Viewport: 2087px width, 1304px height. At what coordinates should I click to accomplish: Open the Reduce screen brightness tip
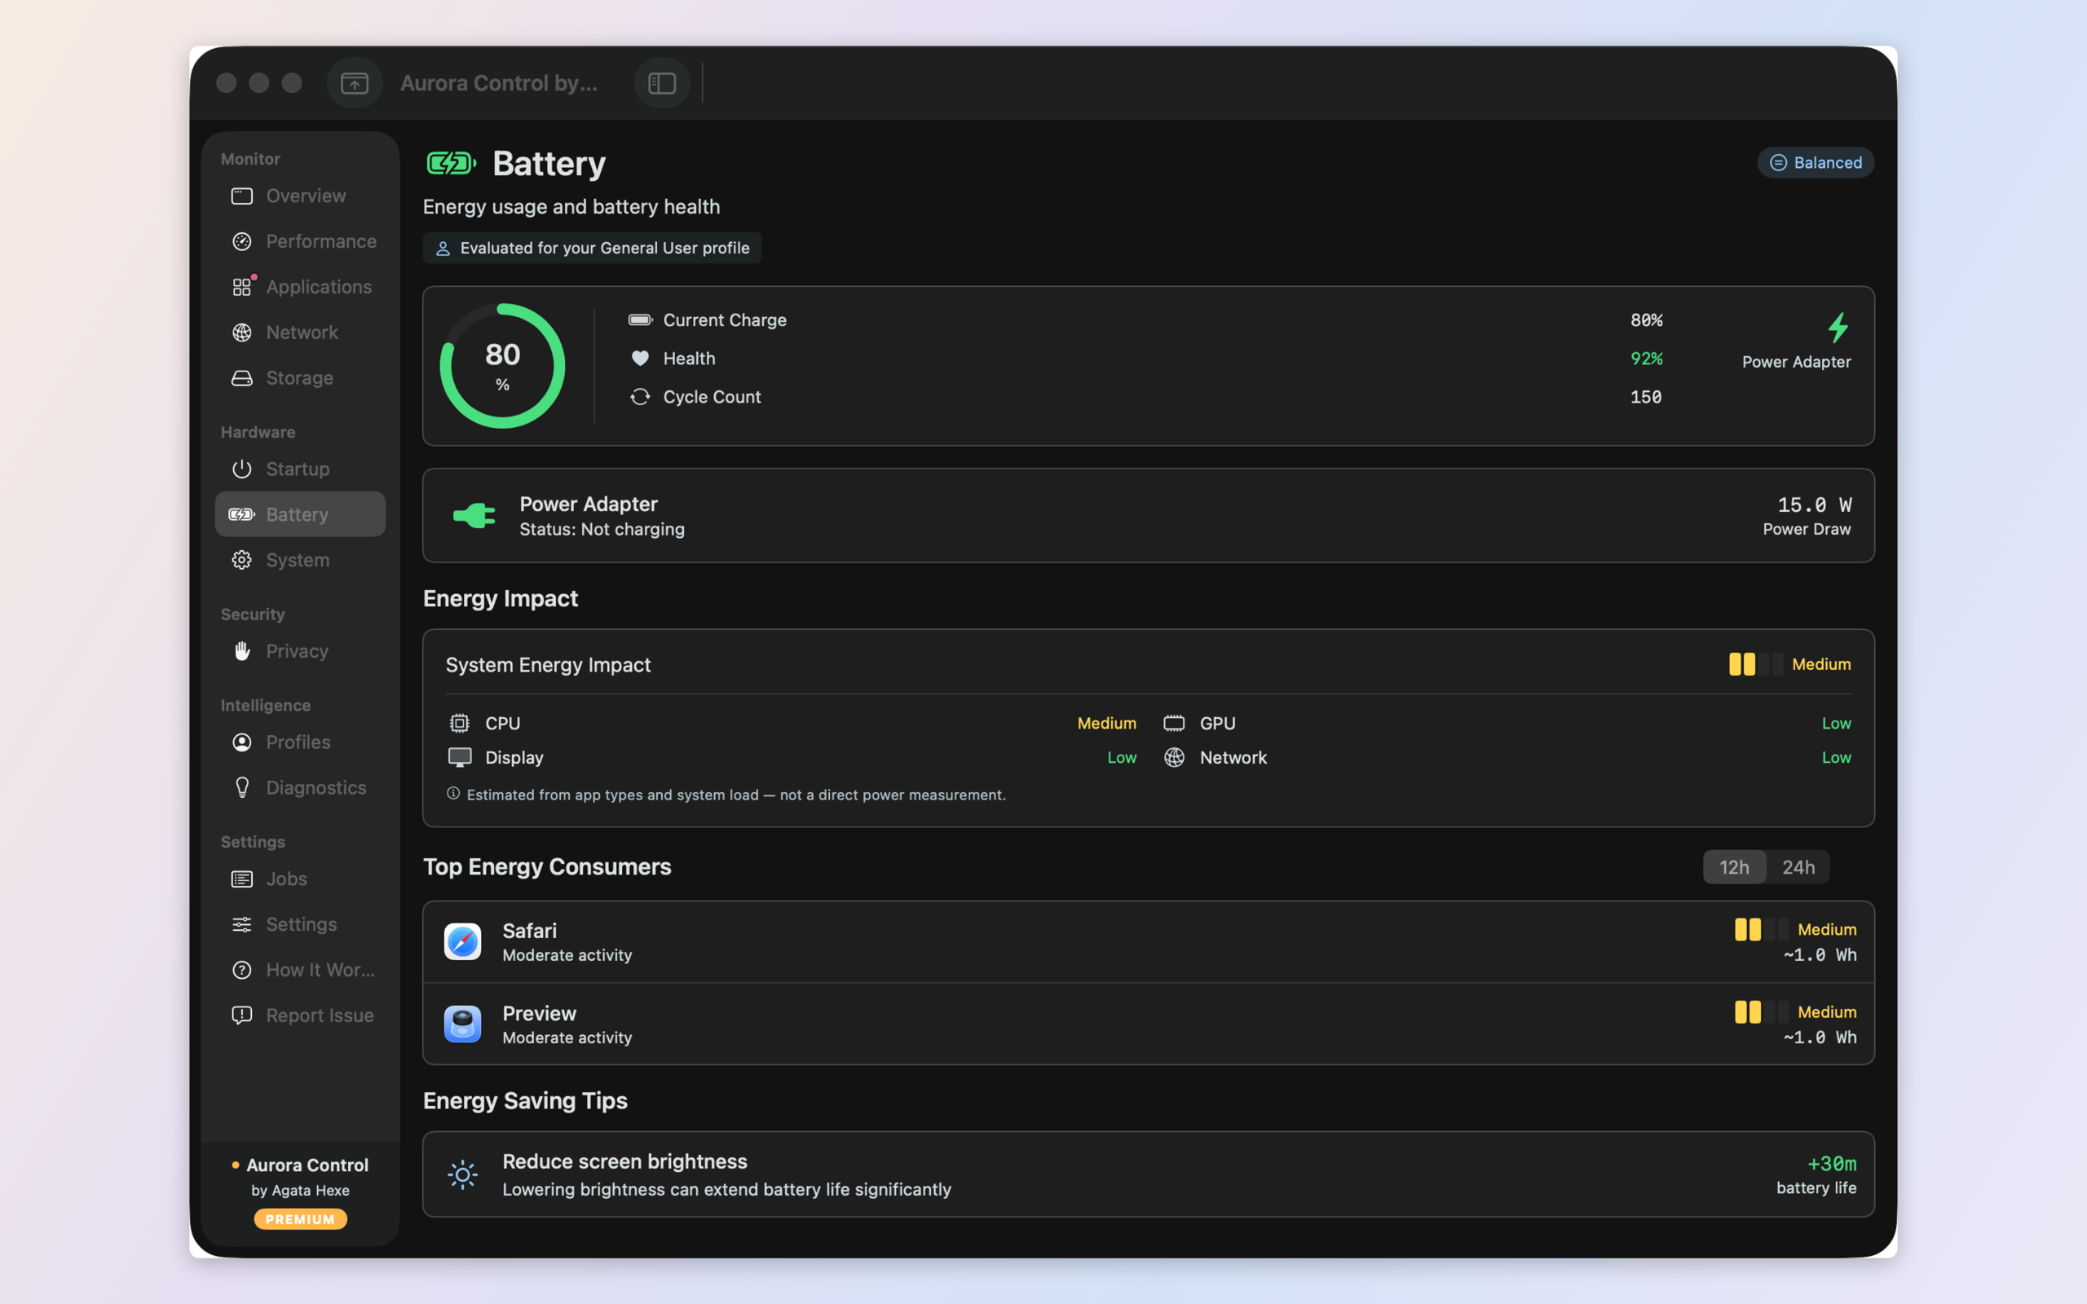(x=1148, y=1174)
